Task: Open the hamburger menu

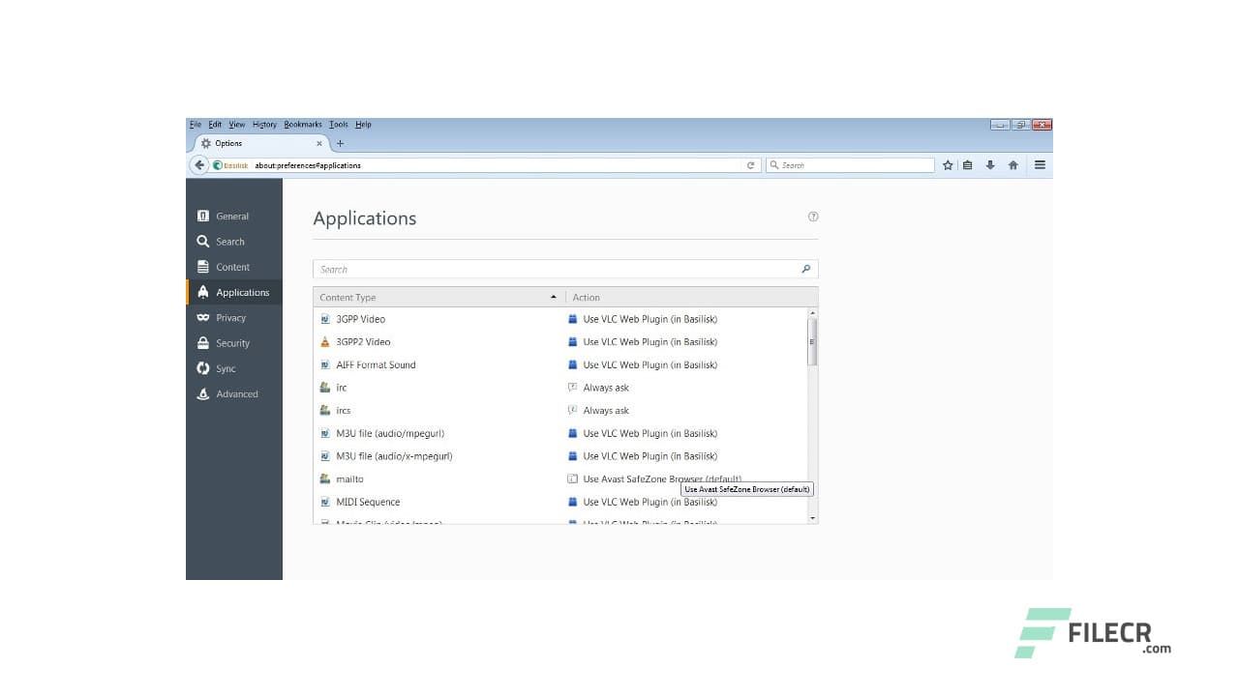Action: click(1039, 164)
